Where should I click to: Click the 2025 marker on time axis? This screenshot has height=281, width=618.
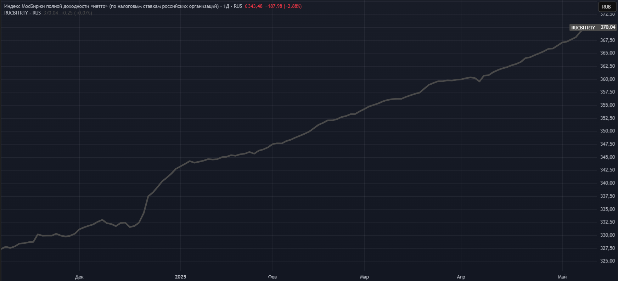tap(180, 277)
